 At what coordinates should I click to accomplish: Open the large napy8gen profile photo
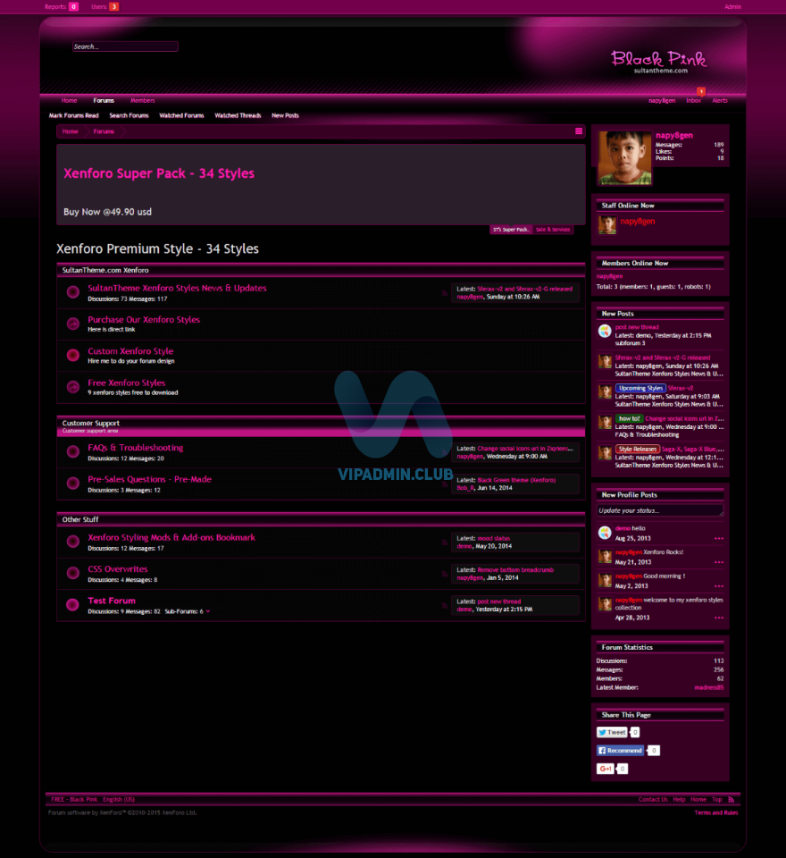point(624,157)
